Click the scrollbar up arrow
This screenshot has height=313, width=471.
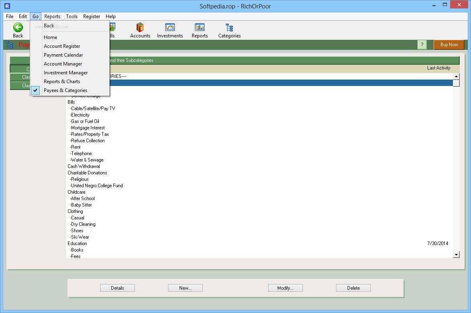click(x=456, y=76)
